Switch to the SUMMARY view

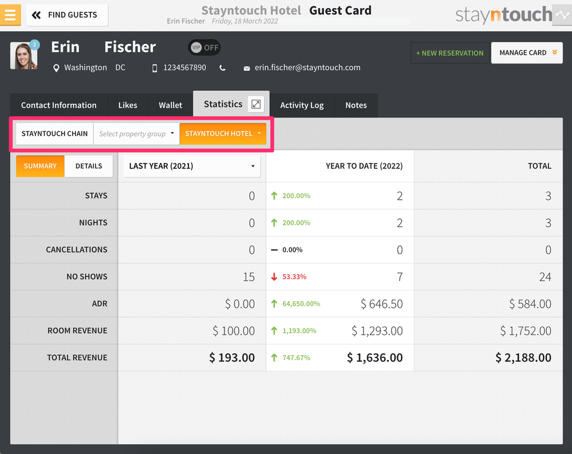pos(40,166)
